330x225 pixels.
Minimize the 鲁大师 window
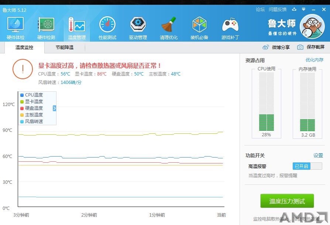pos(314,10)
